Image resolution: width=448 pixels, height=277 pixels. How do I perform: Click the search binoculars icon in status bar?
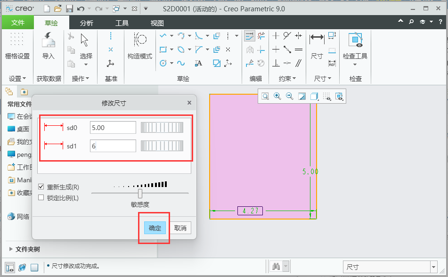click(x=276, y=267)
